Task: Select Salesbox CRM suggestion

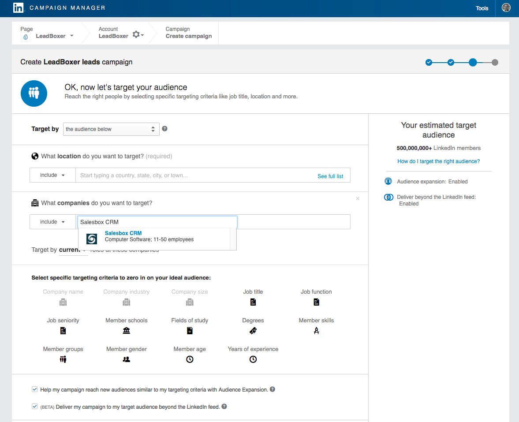Action: pyautogui.click(x=154, y=239)
